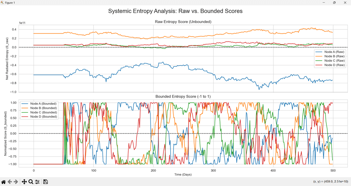Image resolution: width=351 pixels, height=186 pixels.
Task: Select the Zoom to rectangle magnifier tool
Action: tap(31, 182)
